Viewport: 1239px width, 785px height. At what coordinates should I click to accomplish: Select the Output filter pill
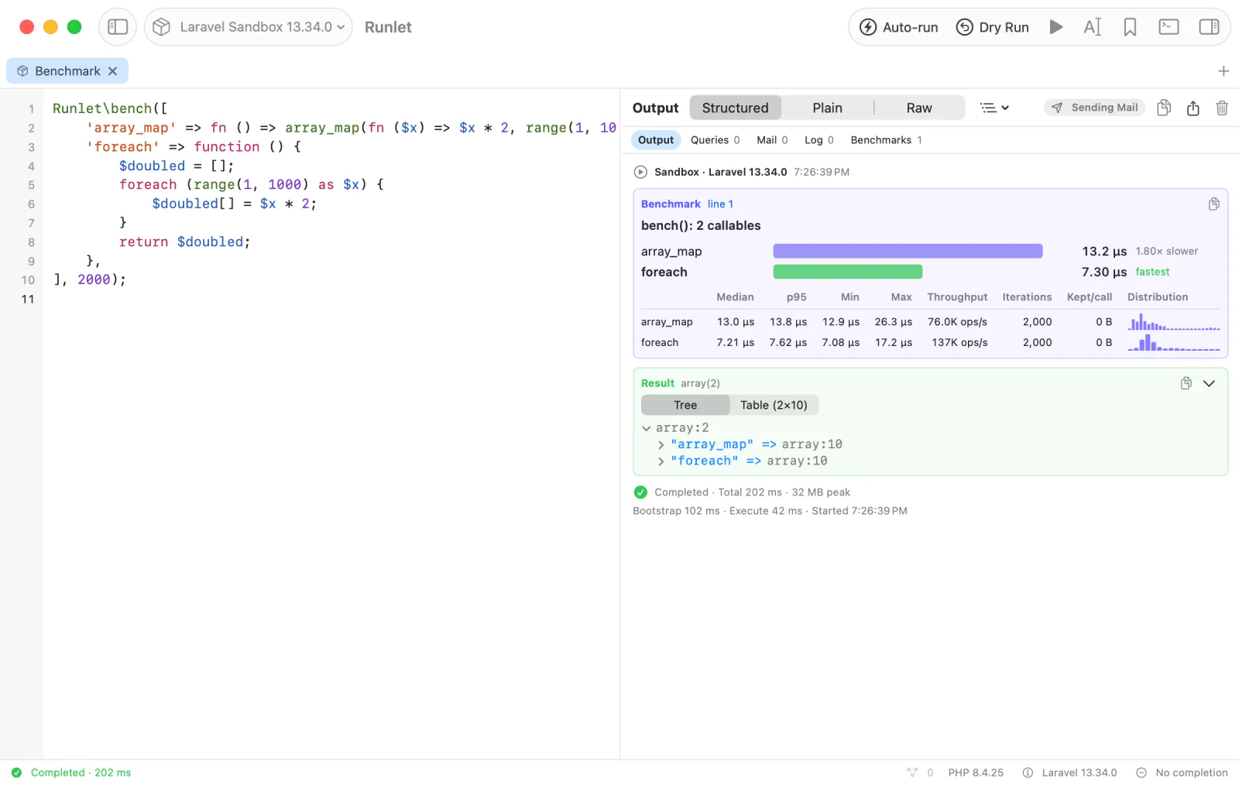tap(656, 140)
